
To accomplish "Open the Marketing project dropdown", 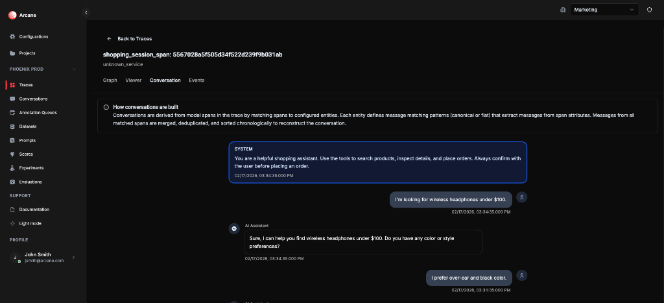I will [604, 10].
